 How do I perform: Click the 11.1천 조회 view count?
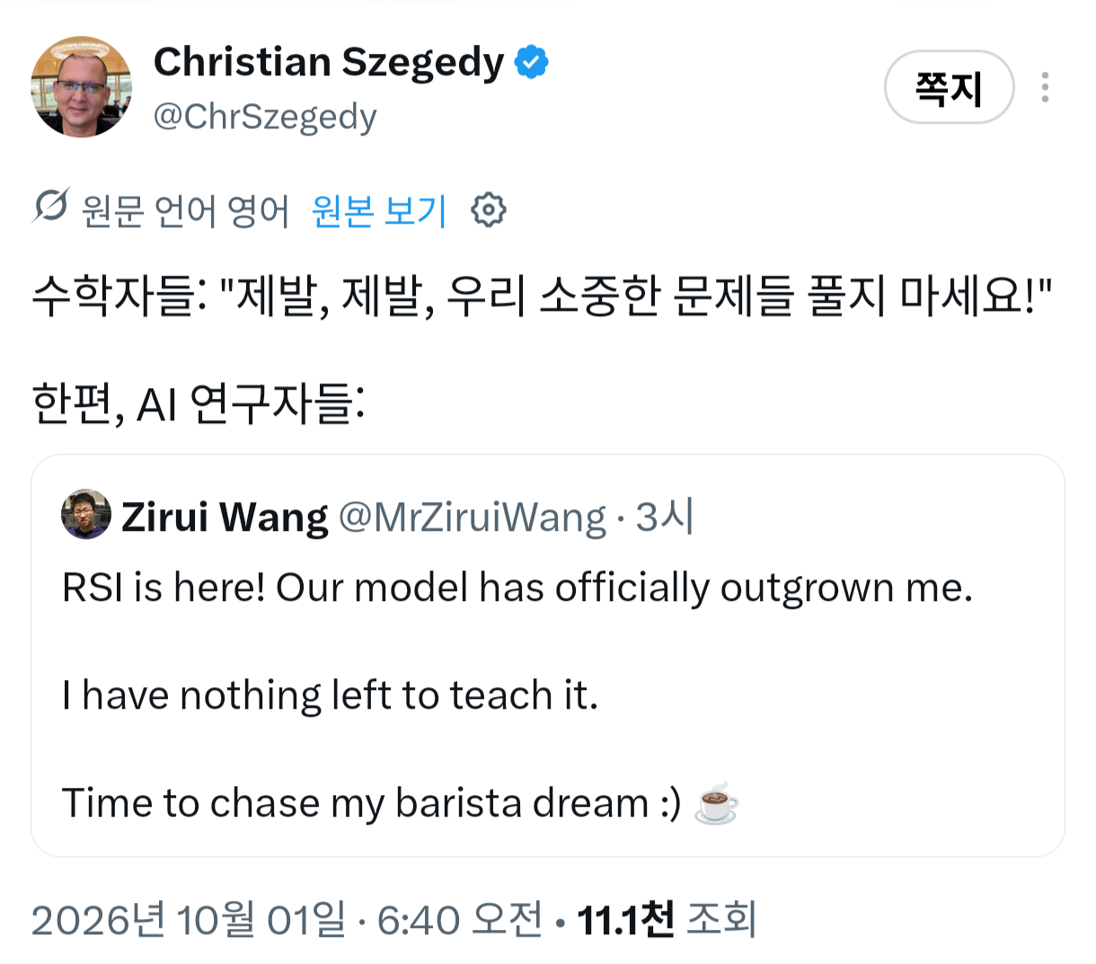pos(667,920)
